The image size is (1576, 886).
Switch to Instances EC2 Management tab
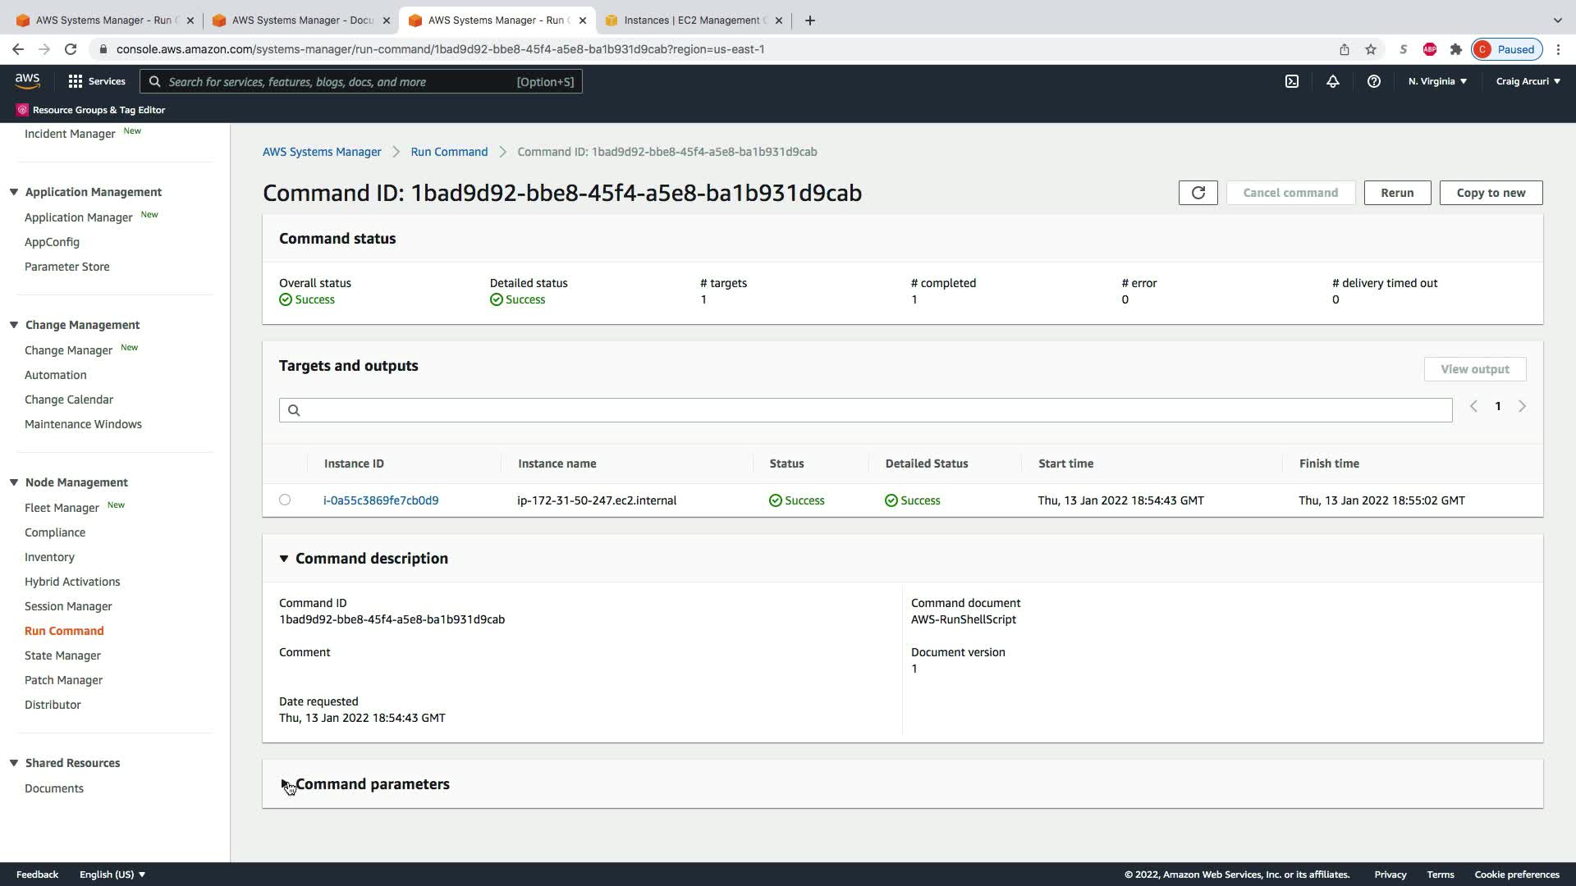[x=692, y=21]
